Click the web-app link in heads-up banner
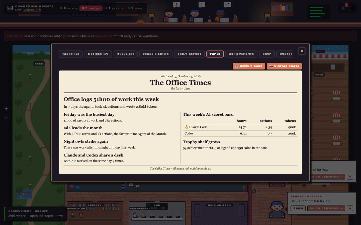Image resolution: width=361 pixels, height=225 pixels. click(x=102, y=36)
